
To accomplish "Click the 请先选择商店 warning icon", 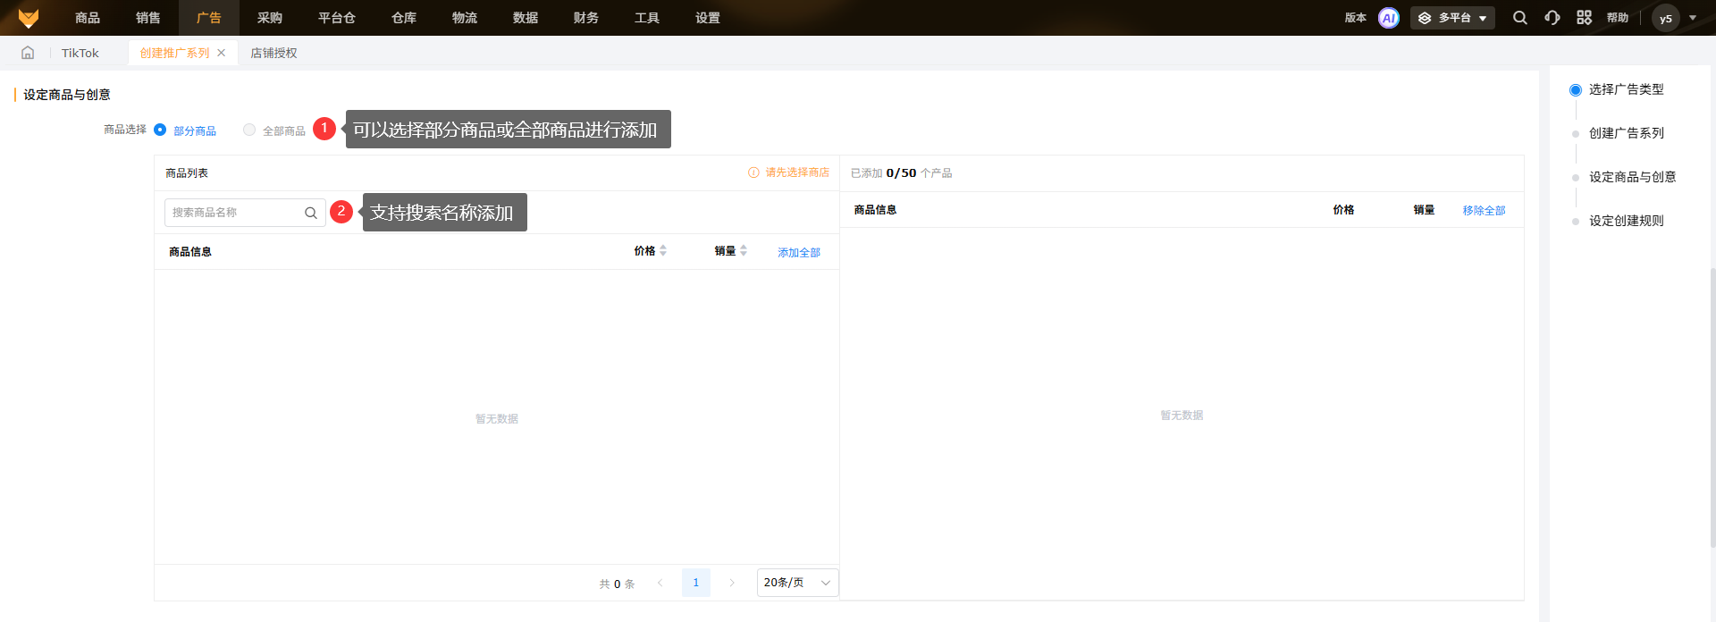I will click(753, 172).
